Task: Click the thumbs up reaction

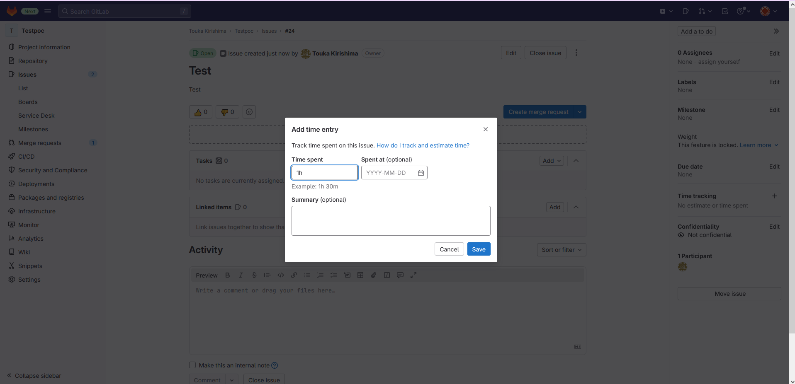Action: tap(201, 112)
